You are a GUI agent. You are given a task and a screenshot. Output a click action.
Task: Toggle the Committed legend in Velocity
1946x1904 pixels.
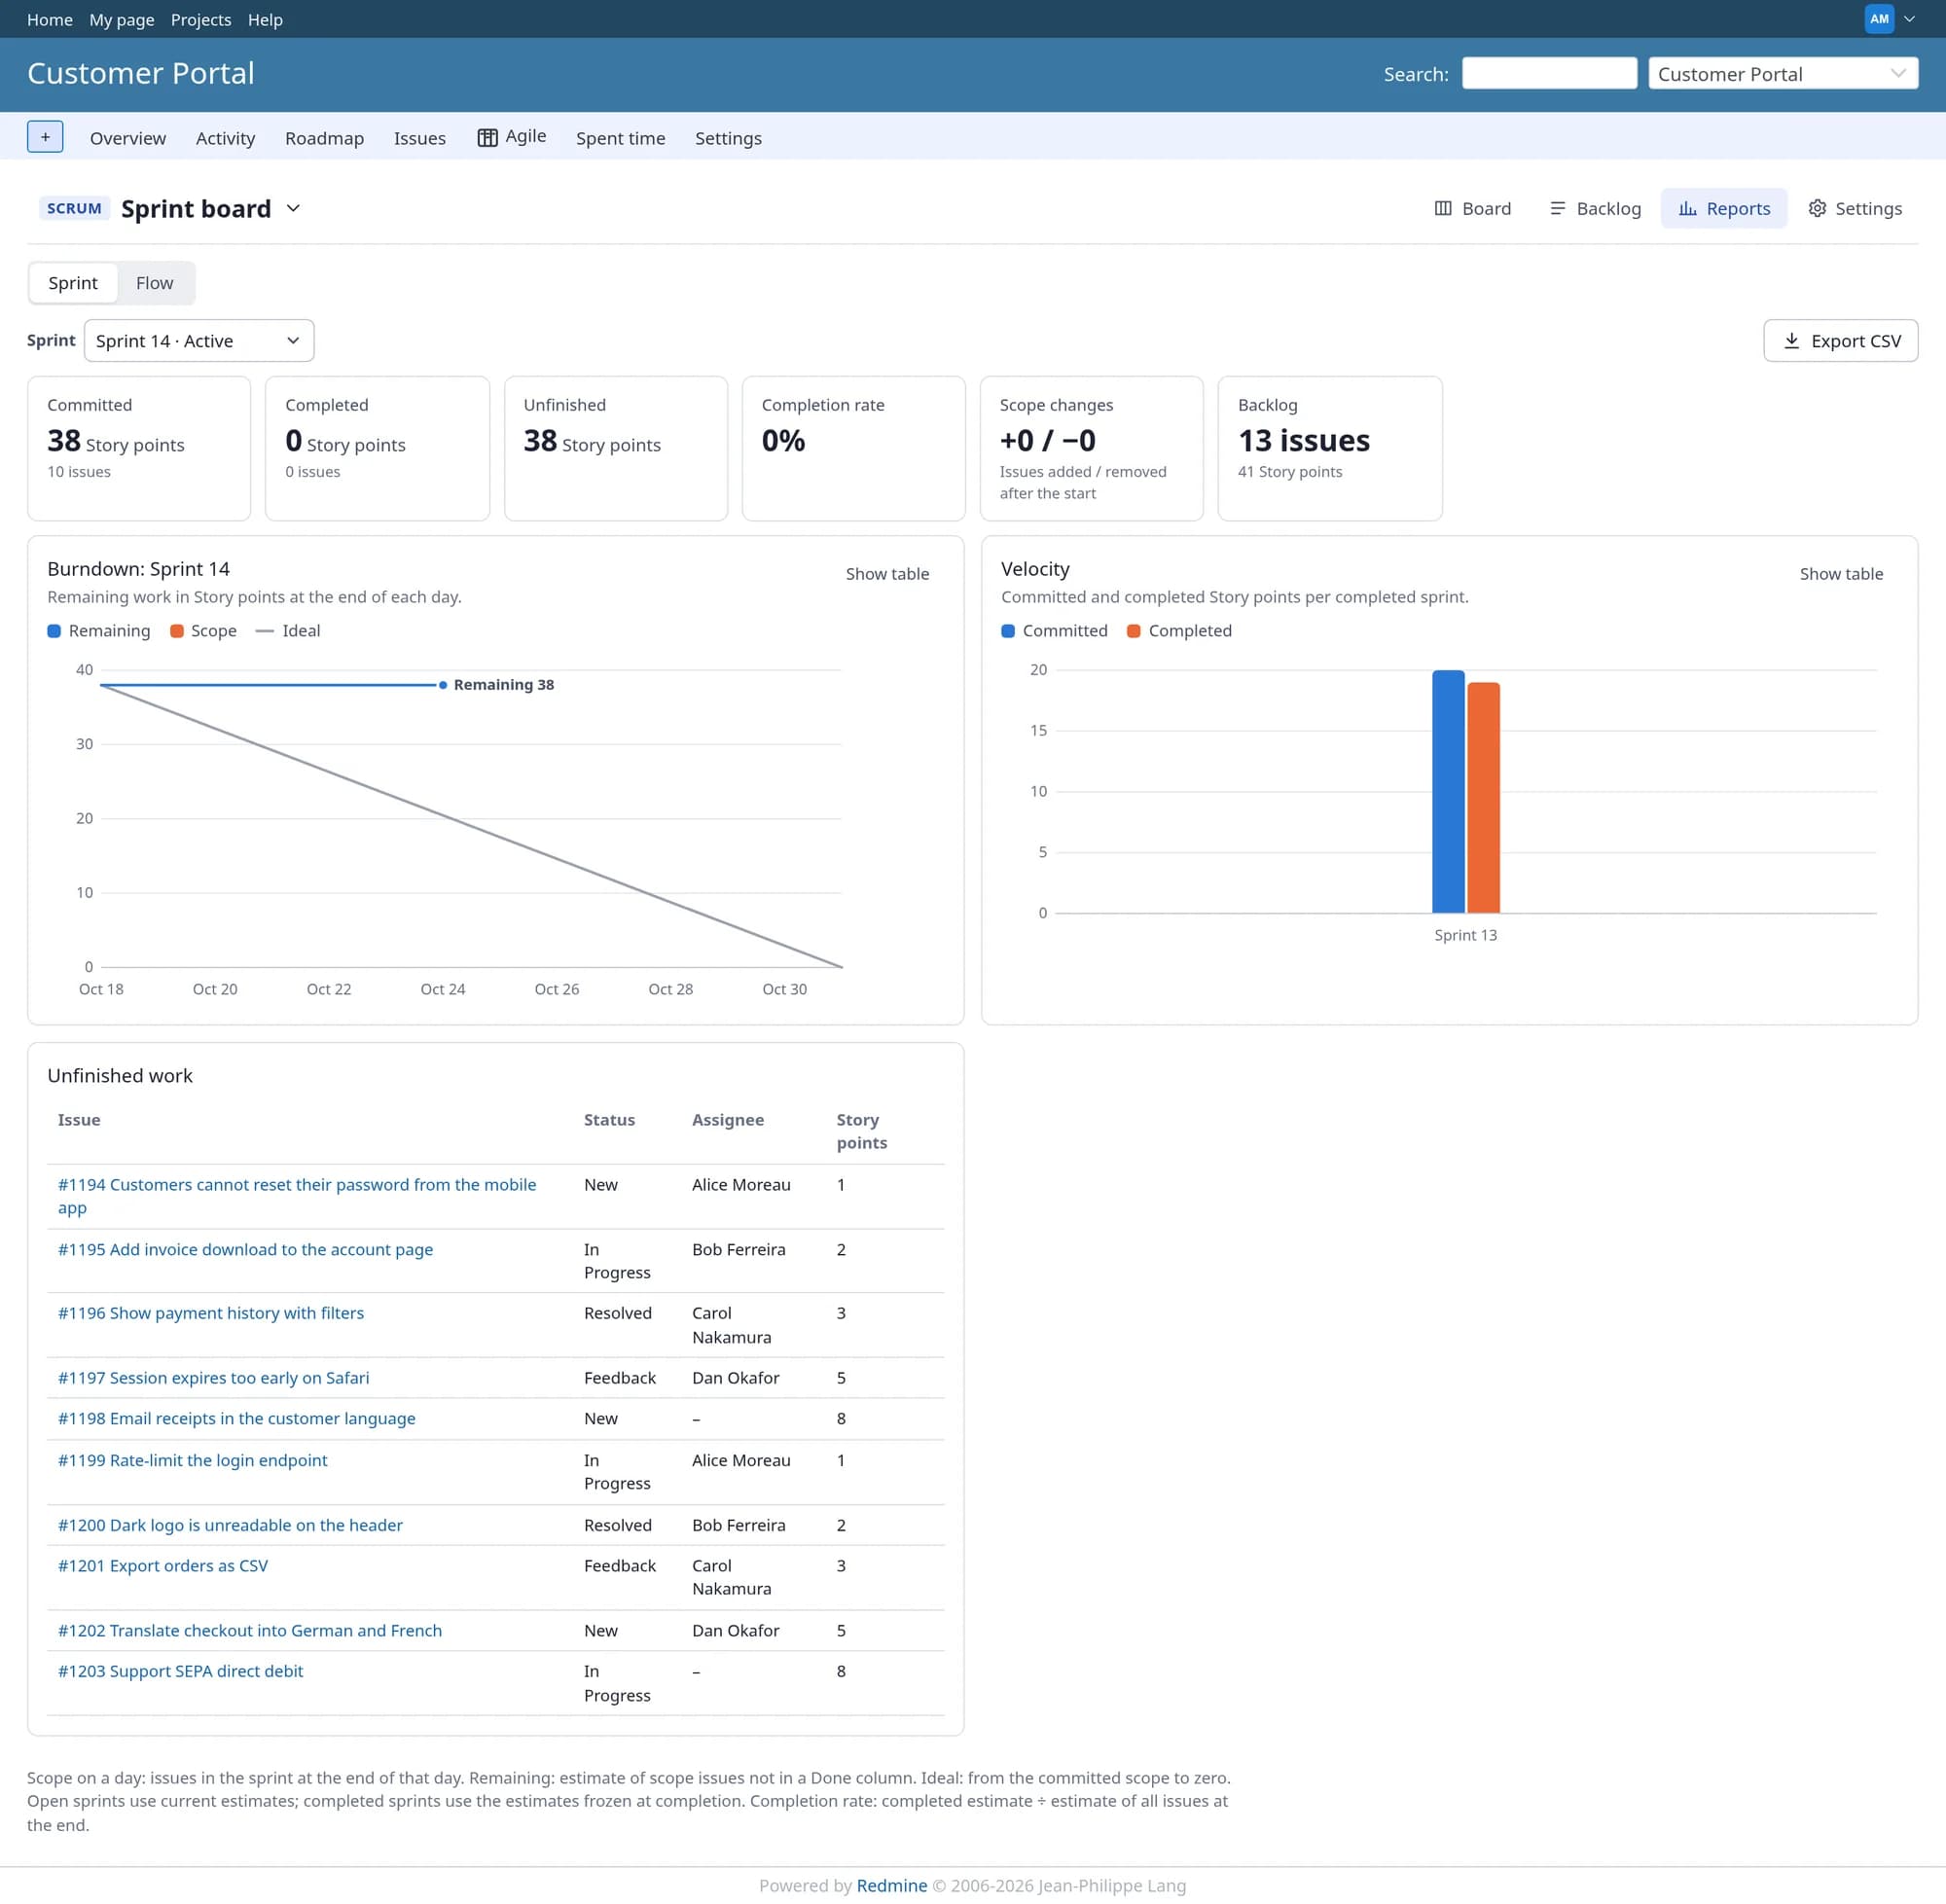1054,631
